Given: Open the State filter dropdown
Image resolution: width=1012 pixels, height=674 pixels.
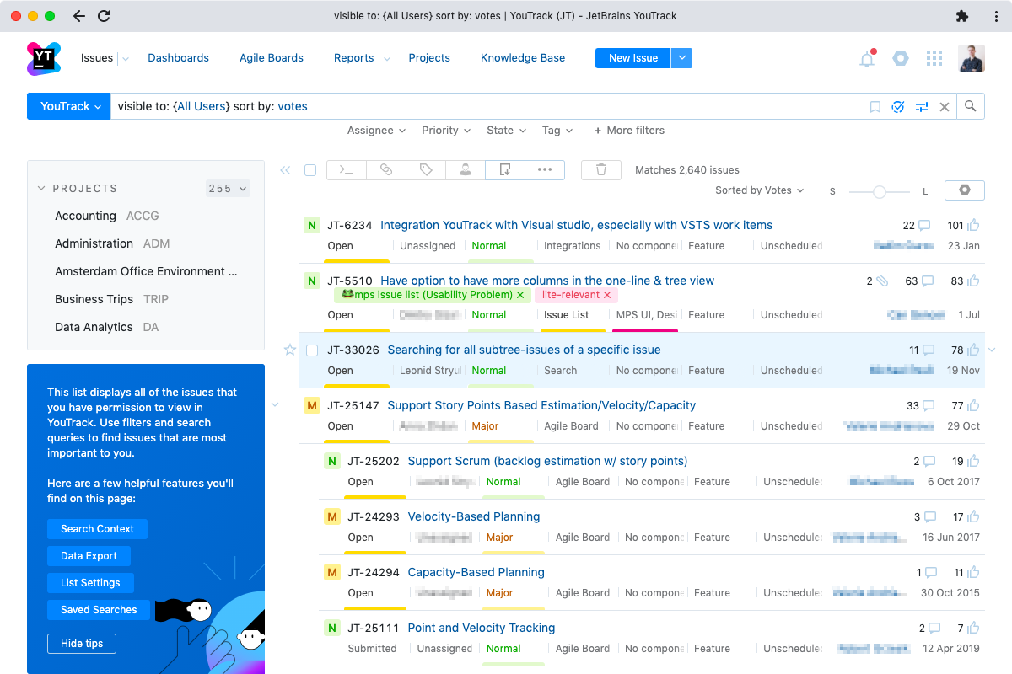Looking at the screenshot, I should [x=507, y=131].
